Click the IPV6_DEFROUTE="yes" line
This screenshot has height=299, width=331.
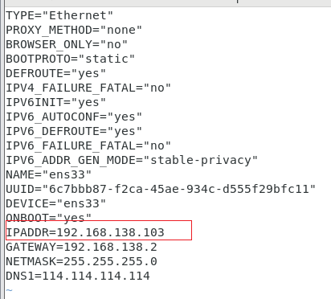(74, 131)
